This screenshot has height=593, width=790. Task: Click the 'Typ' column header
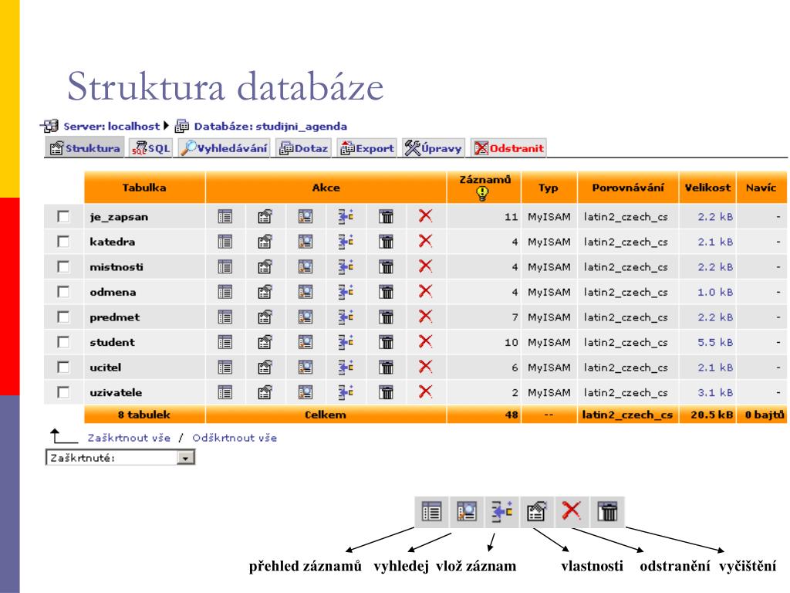coord(549,188)
